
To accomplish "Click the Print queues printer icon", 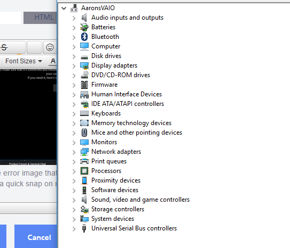I will pos(84,161).
